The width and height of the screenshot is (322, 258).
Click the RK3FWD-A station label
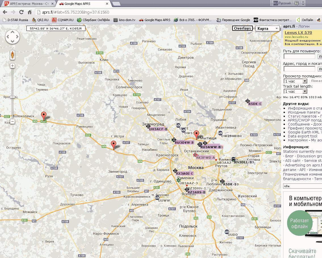[205, 158]
